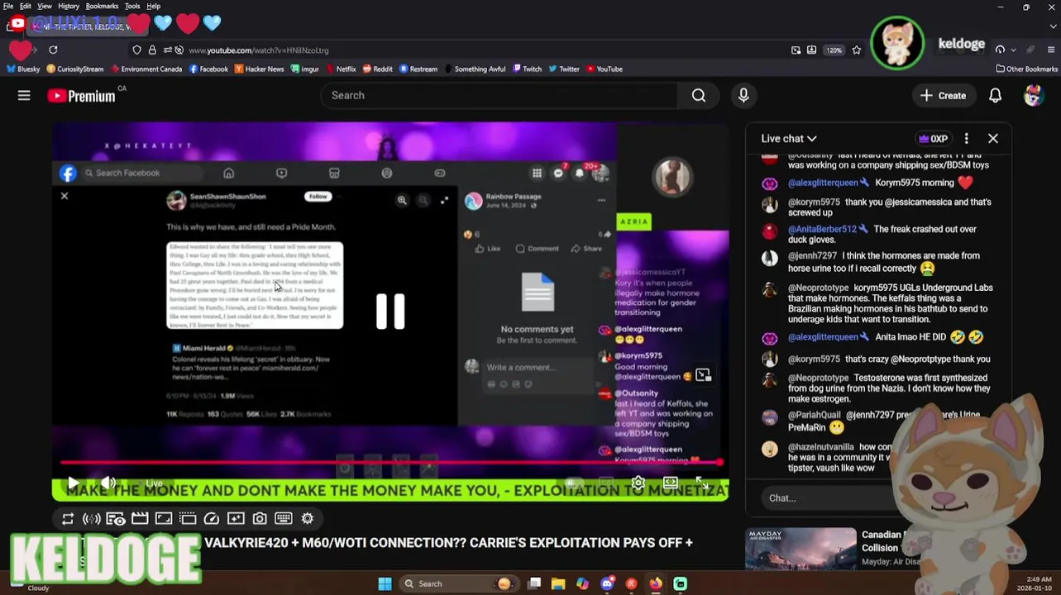Image resolution: width=1061 pixels, height=595 pixels.
Task: Open the YouTube account avatar menu
Action: (x=1033, y=96)
